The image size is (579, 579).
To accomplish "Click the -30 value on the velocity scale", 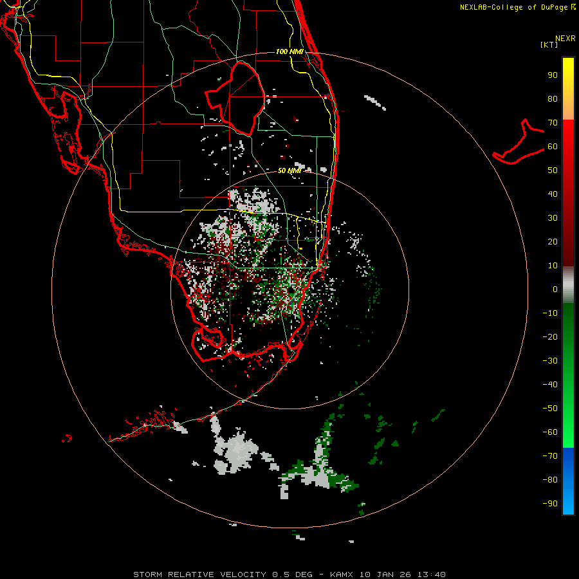I will (x=550, y=361).
